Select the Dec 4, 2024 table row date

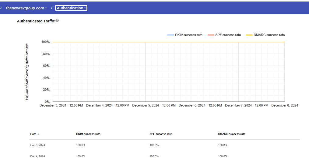pyautogui.click(x=37, y=156)
